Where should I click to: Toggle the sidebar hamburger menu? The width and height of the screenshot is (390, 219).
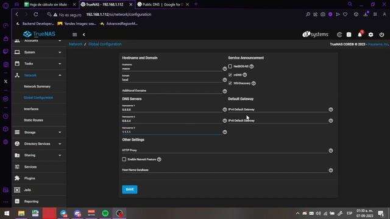[74, 35]
